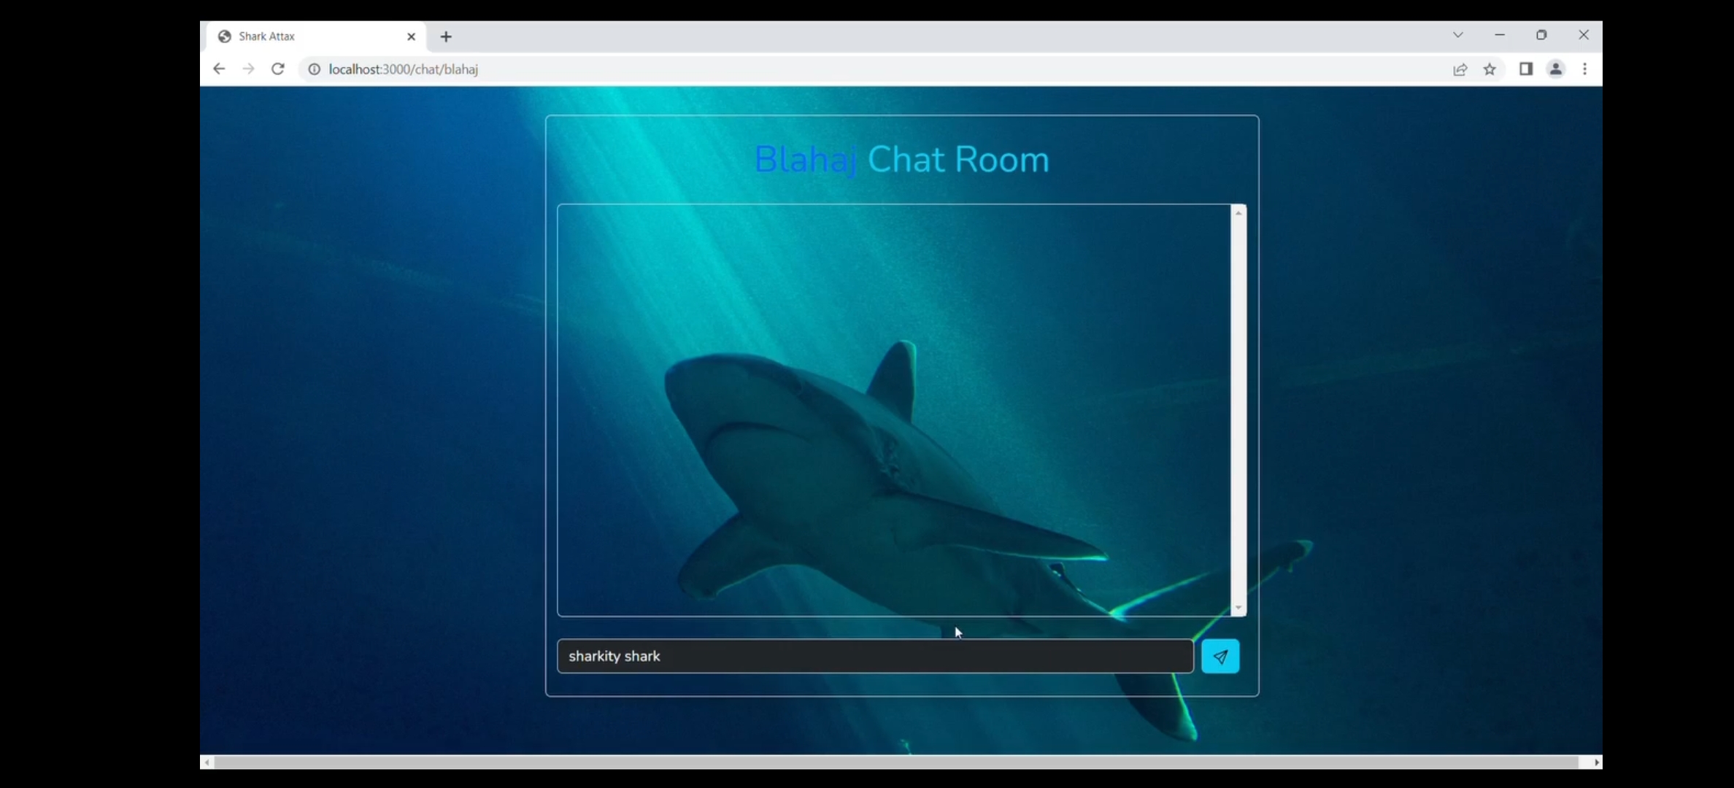This screenshot has height=788, width=1734.
Task: Close the Shark Attax tab
Action: (411, 36)
